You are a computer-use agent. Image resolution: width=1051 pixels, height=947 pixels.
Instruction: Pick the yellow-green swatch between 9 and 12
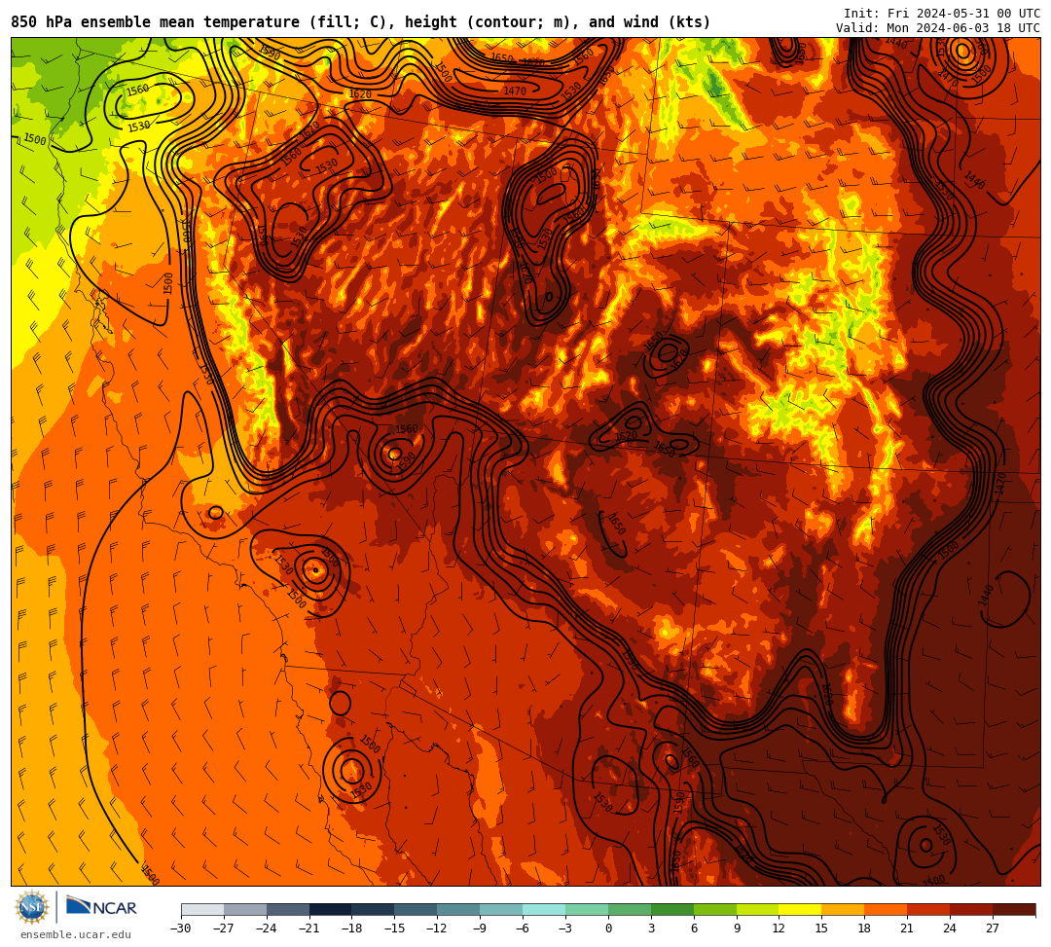pos(758,909)
